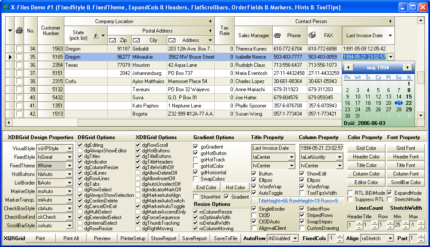Enable the goHotTrack gradient option
This screenshot has height=247, width=430.
(x=196, y=160)
